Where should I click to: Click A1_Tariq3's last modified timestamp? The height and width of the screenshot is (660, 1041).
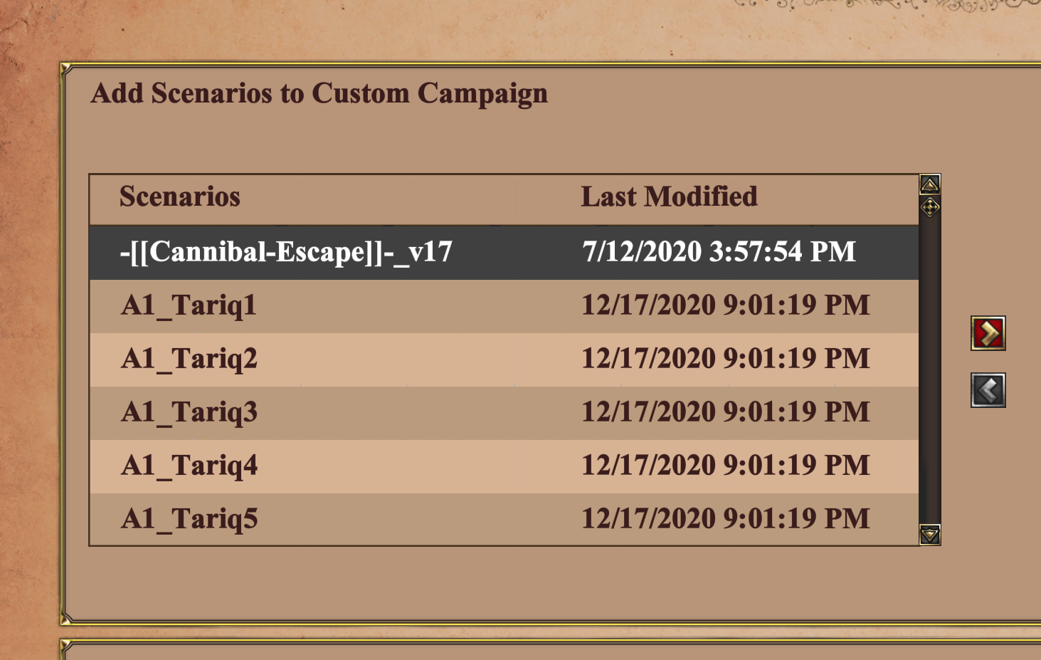pyautogui.click(x=725, y=412)
